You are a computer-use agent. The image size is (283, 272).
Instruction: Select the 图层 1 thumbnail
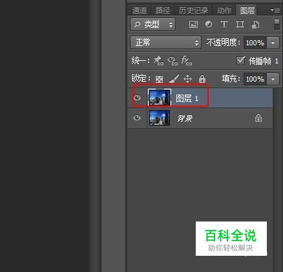click(160, 98)
